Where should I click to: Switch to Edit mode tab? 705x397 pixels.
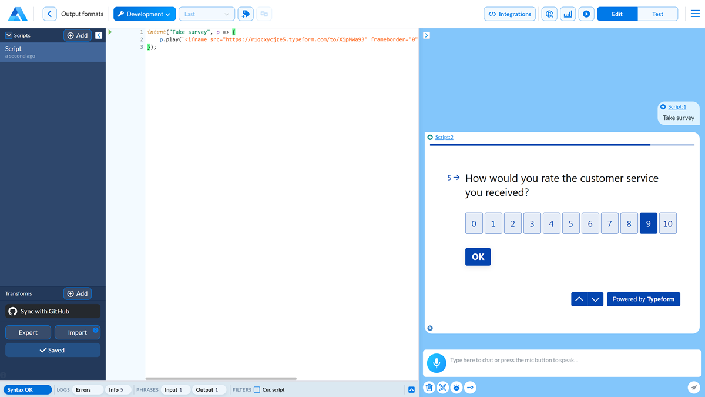pos(617,14)
